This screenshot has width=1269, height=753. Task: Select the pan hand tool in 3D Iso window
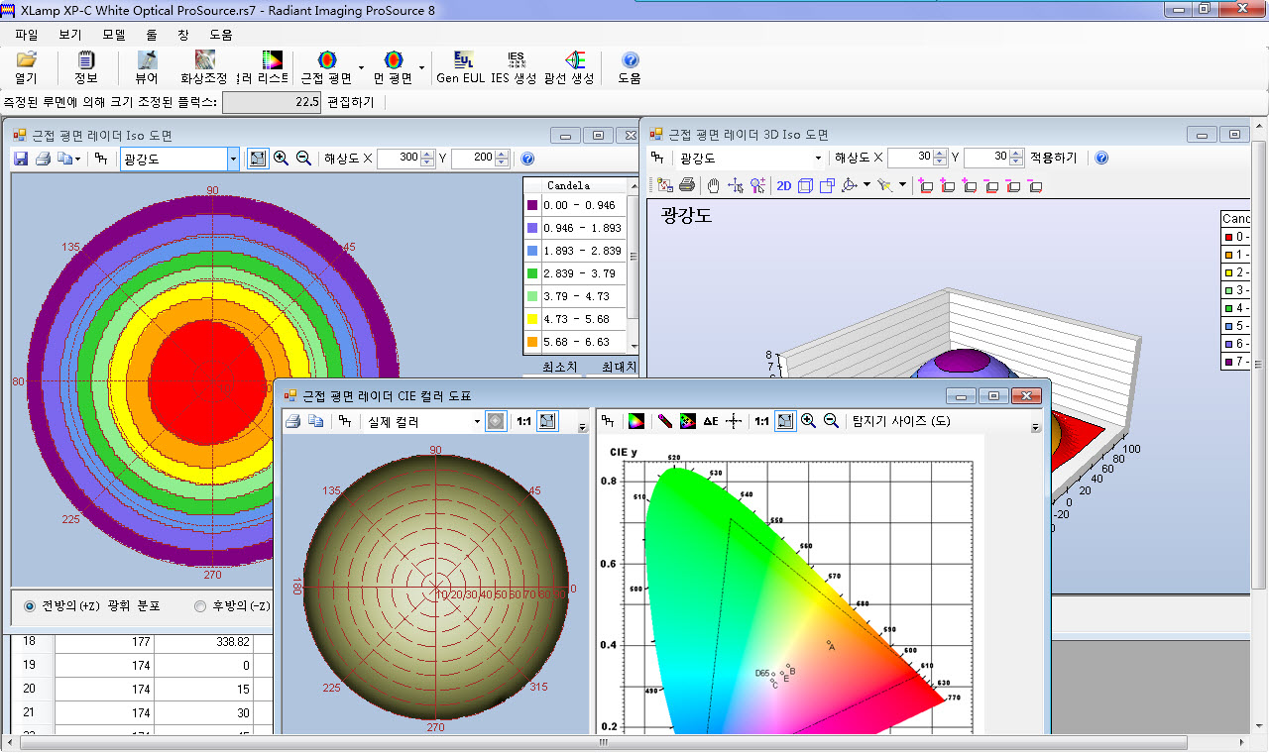click(x=713, y=185)
